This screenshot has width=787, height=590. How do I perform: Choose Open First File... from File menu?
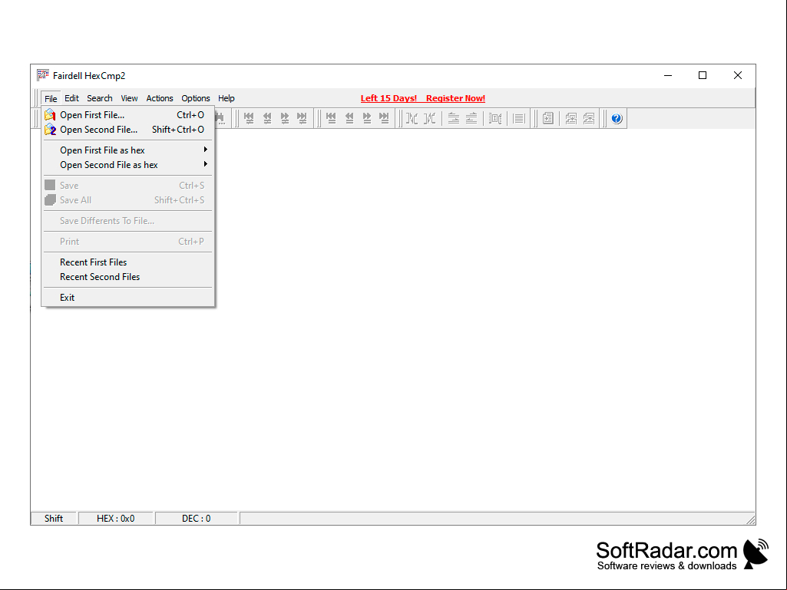pyautogui.click(x=128, y=115)
